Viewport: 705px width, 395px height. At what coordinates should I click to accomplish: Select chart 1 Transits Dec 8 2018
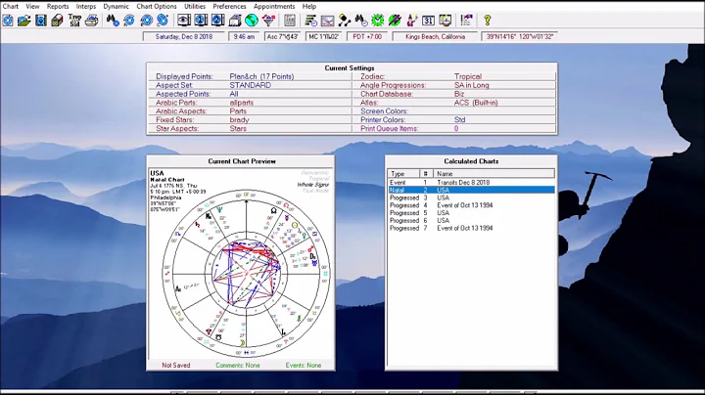[471, 182]
